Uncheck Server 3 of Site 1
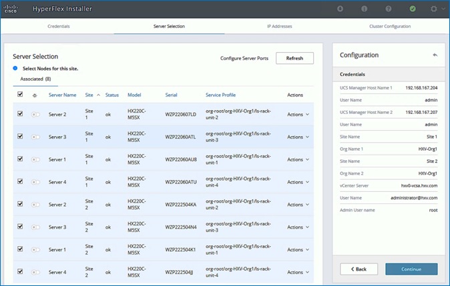The height and width of the screenshot is (286, 450). click(19, 137)
